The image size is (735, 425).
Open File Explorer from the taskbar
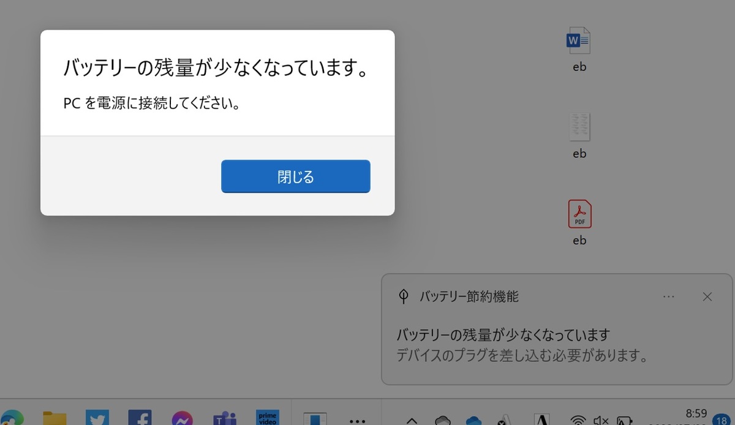coord(54,418)
